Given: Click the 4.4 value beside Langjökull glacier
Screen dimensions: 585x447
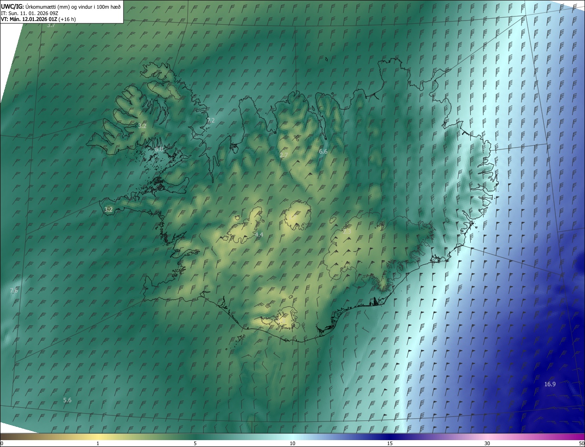Looking at the screenshot, I should [x=259, y=235].
